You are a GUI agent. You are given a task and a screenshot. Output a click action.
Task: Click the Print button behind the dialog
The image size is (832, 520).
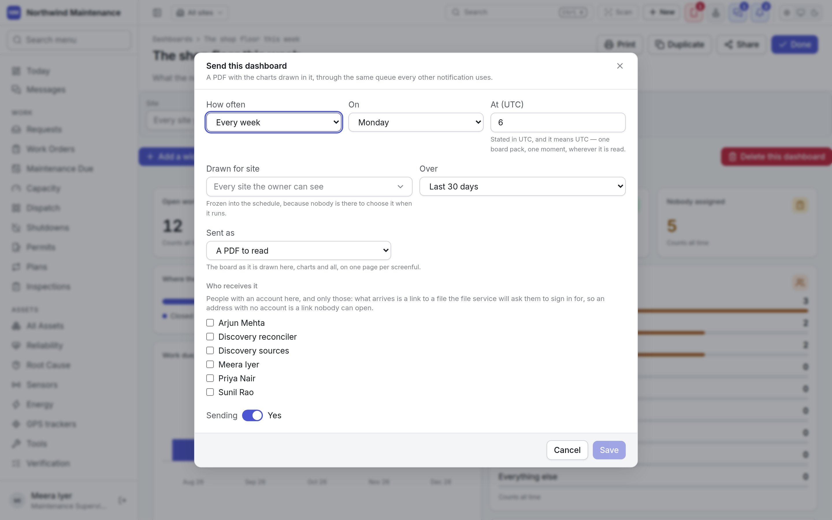pos(620,44)
